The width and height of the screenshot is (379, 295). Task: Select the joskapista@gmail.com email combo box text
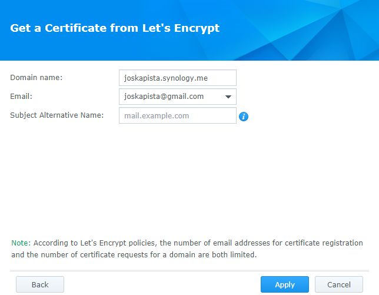coord(164,97)
